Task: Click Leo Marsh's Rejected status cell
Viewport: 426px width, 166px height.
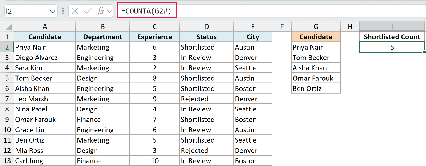Action: click(207, 99)
